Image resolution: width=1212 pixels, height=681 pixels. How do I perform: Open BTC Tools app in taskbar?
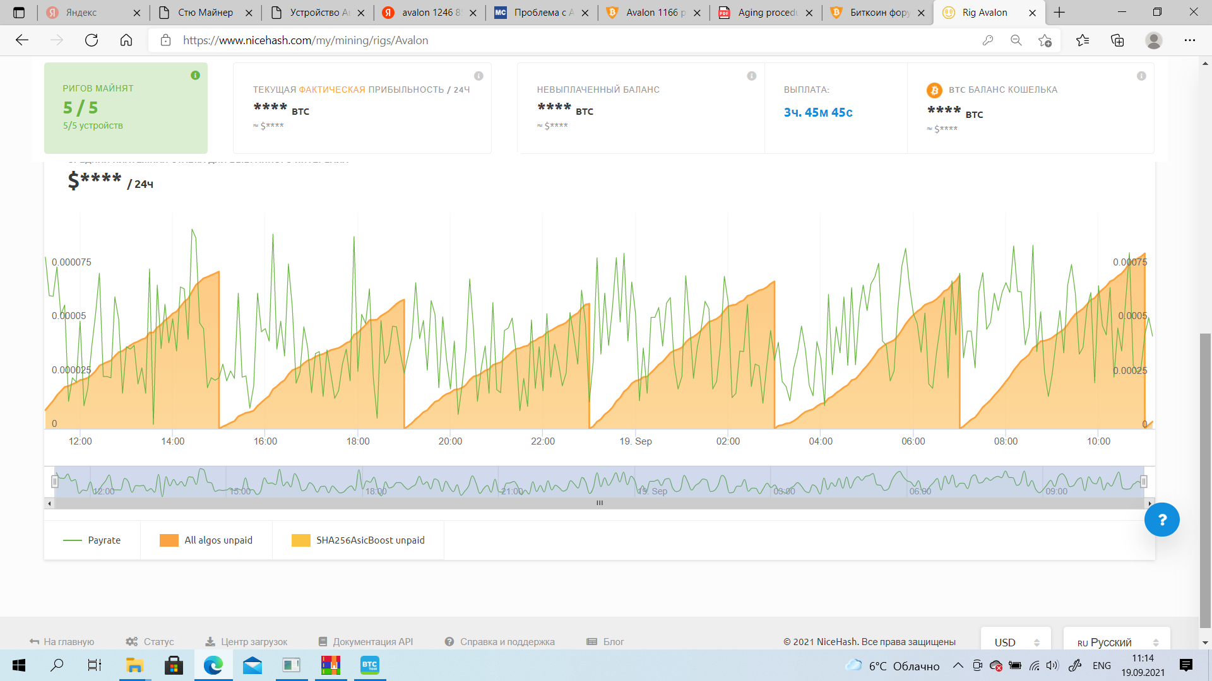tap(369, 665)
